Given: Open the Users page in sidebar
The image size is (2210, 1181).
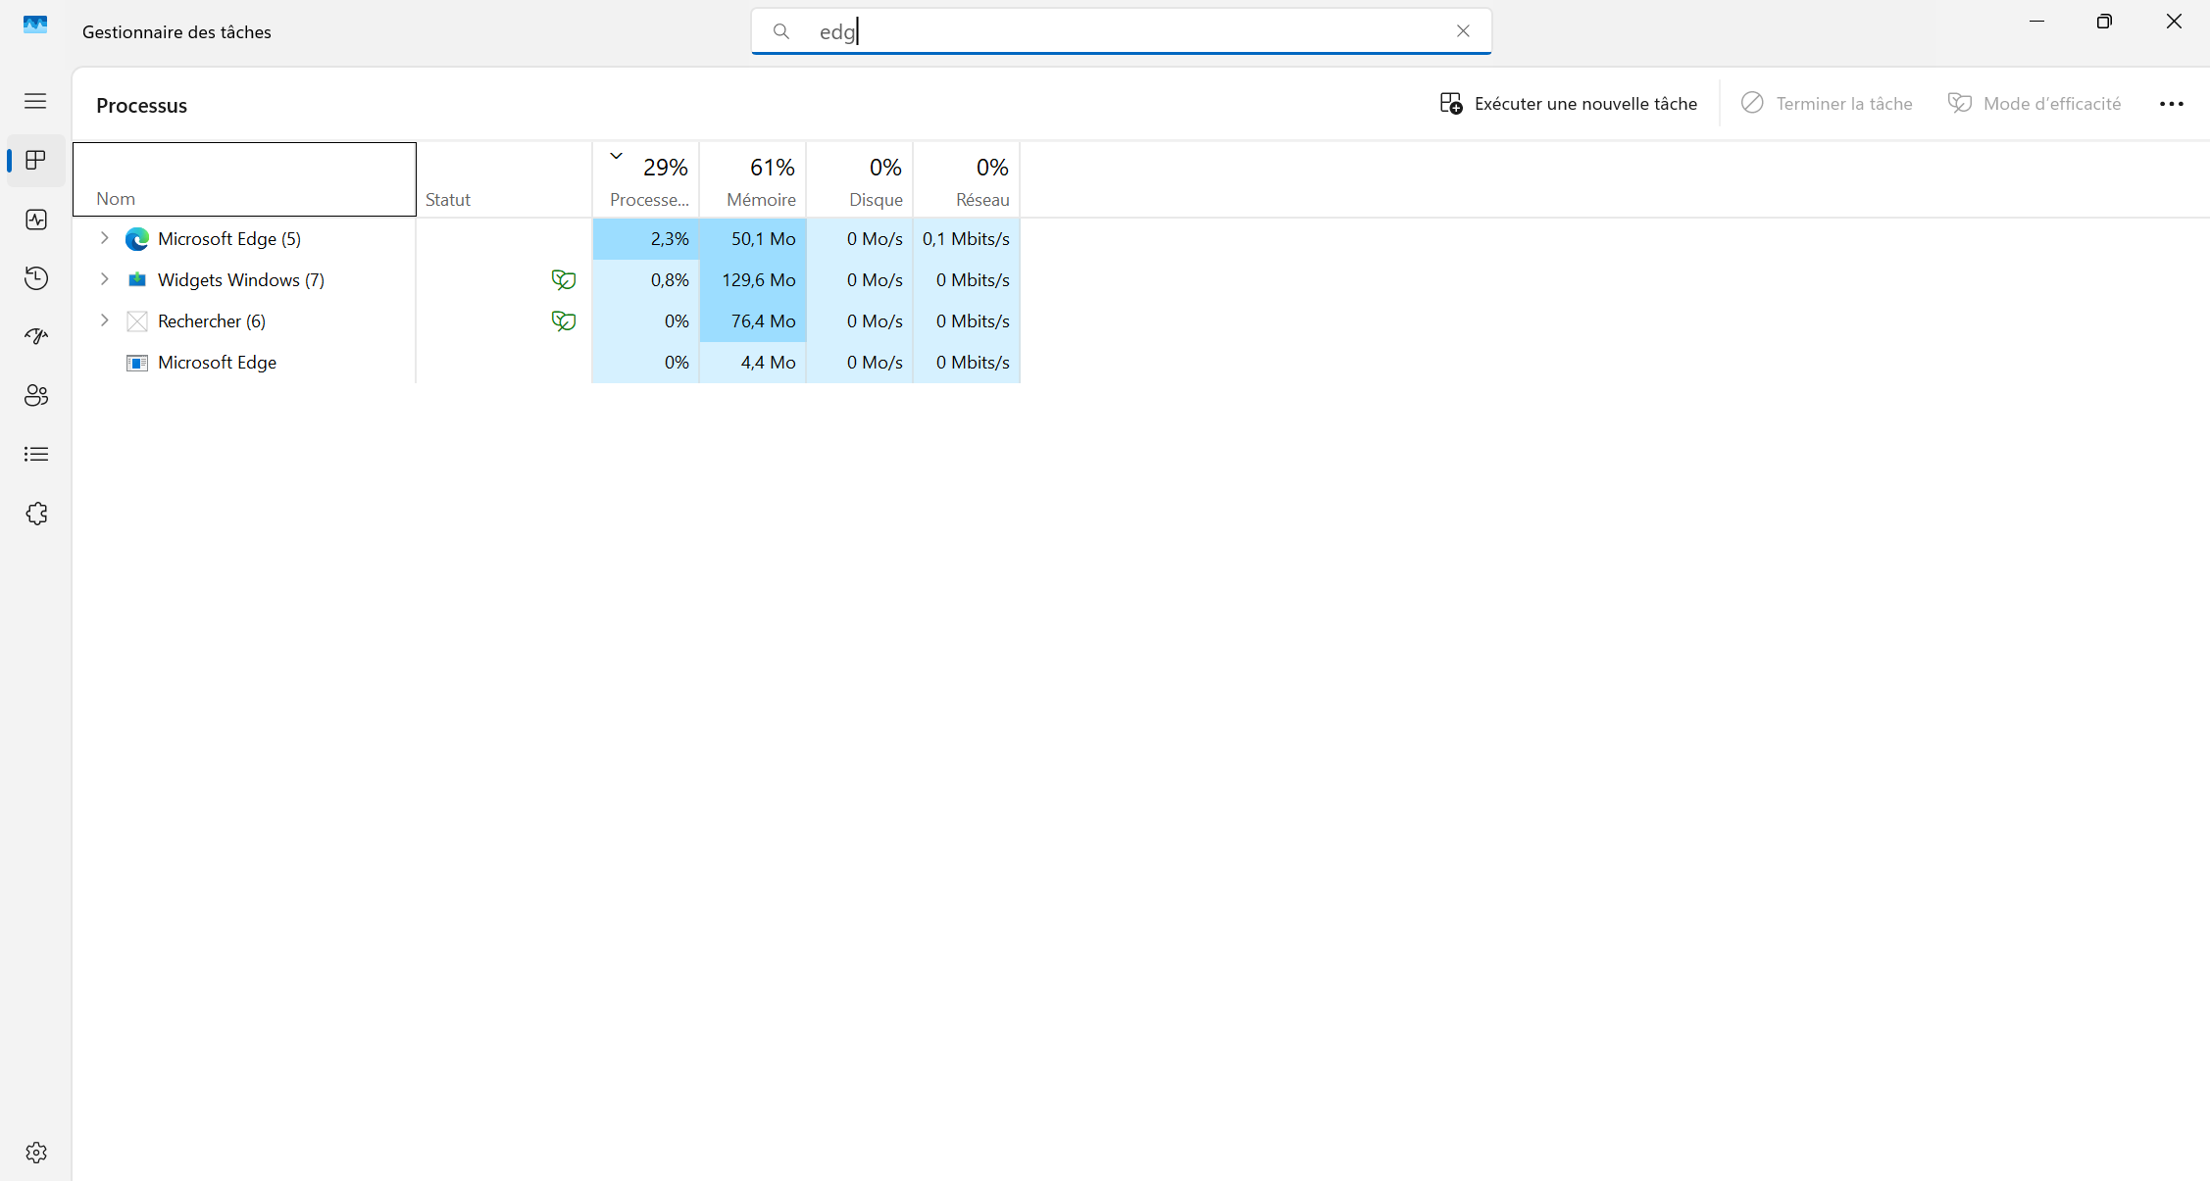Looking at the screenshot, I should click(36, 395).
